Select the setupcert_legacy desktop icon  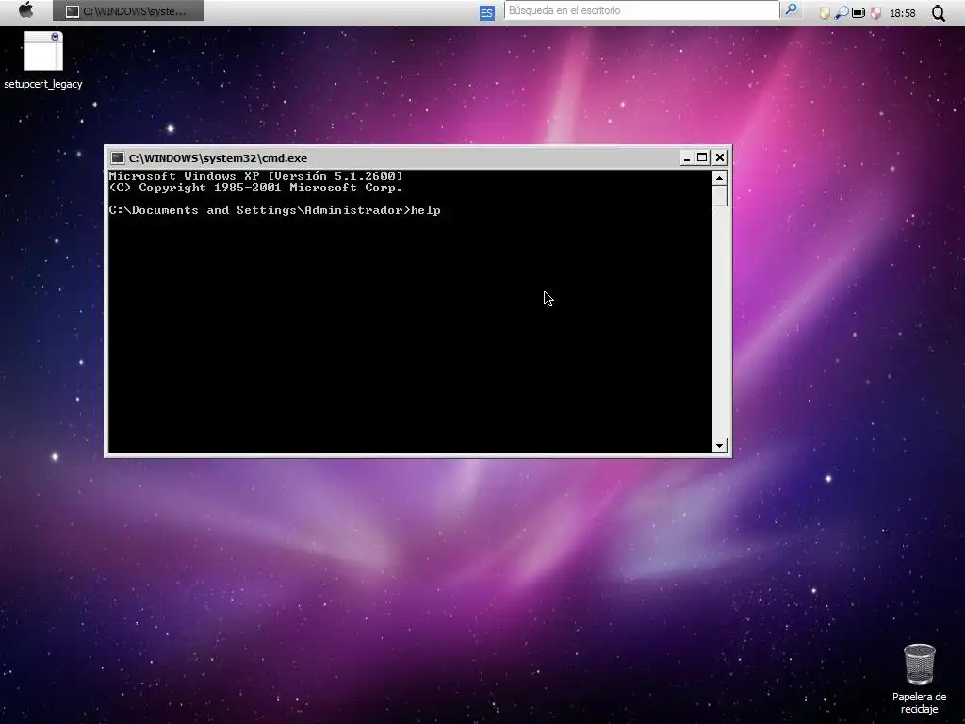tap(43, 60)
